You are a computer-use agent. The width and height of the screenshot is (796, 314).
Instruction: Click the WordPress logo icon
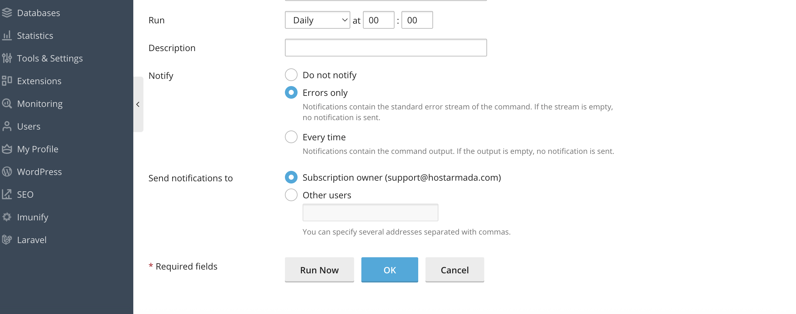pos(7,172)
